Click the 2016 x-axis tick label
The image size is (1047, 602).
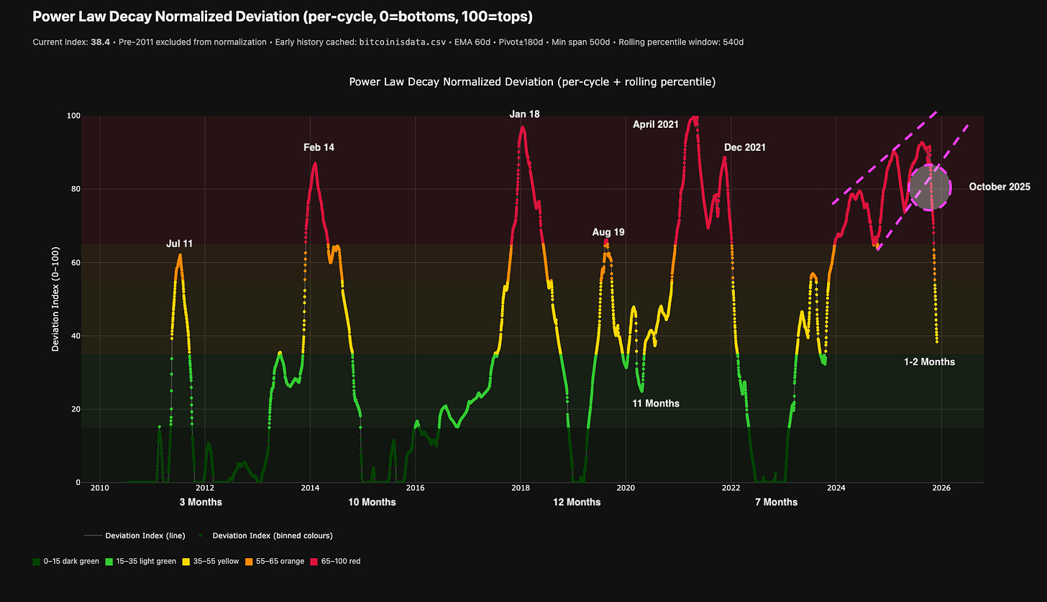[x=415, y=489]
